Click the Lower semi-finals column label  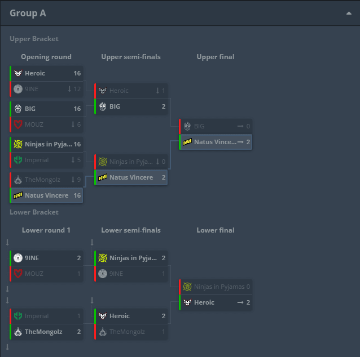[131, 230]
